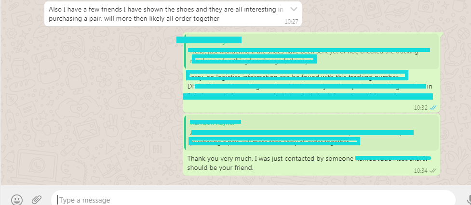Click the voice message microphone icon
Screen dimensions: 471x205
pos(468,199)
